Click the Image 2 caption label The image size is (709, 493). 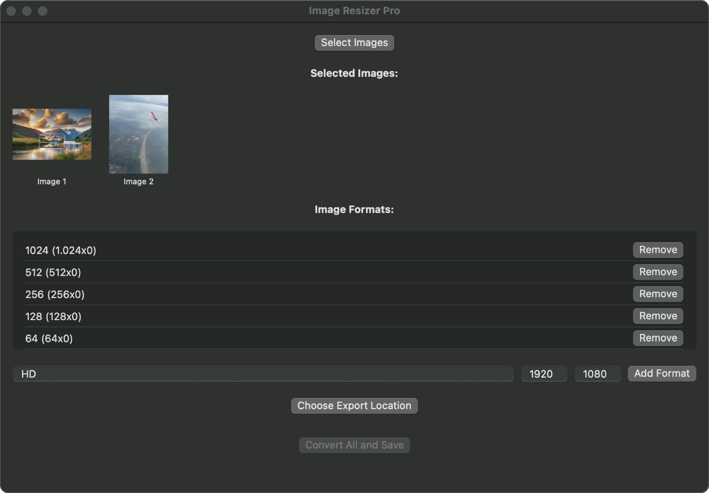click(138, 181)
